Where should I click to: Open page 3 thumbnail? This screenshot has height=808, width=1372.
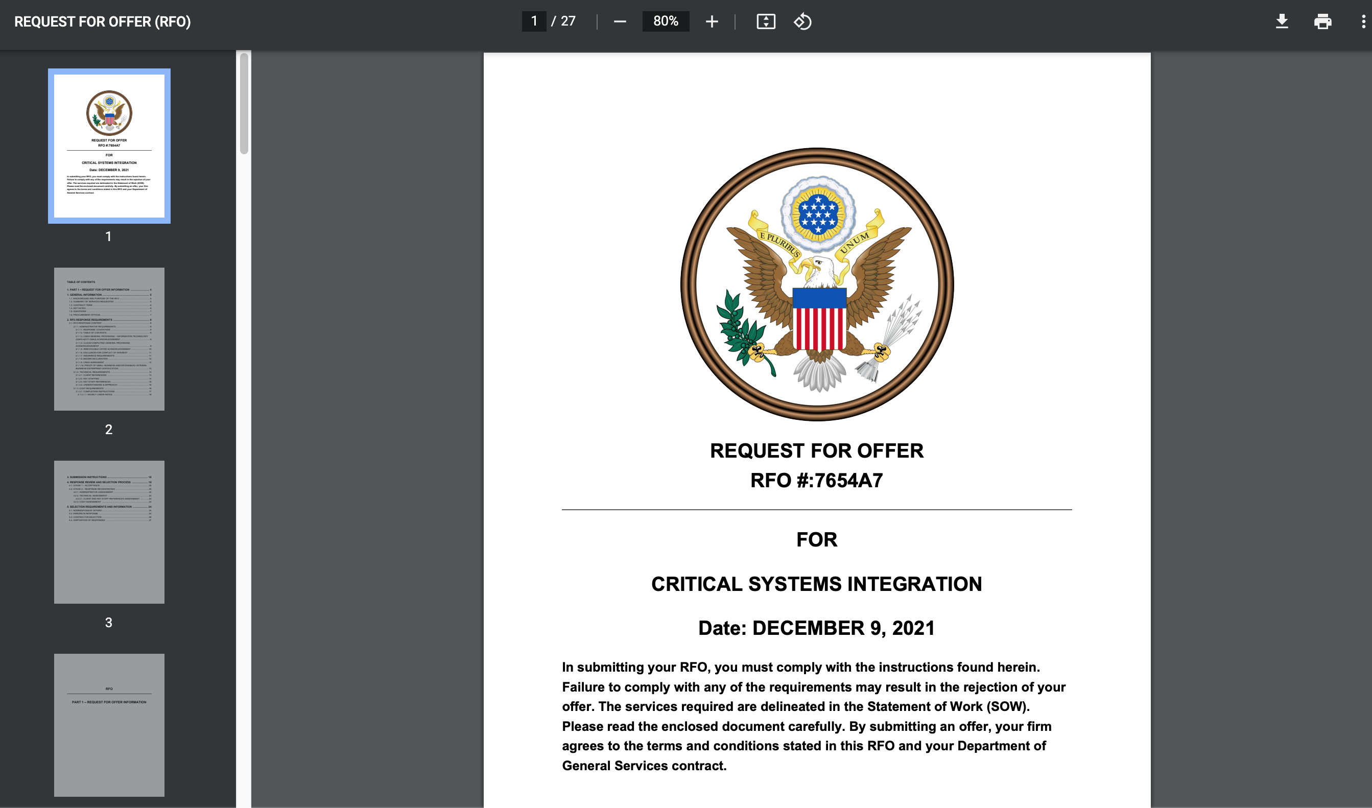(109, 532)
